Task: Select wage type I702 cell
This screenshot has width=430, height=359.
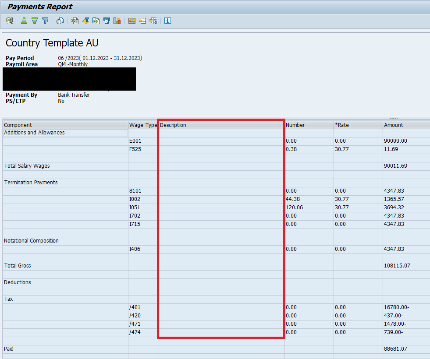Action: click(x=143, y=216)
